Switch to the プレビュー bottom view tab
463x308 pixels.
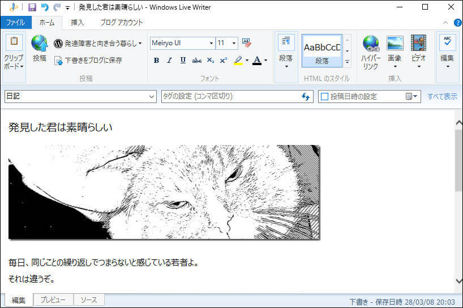[53, 300]
